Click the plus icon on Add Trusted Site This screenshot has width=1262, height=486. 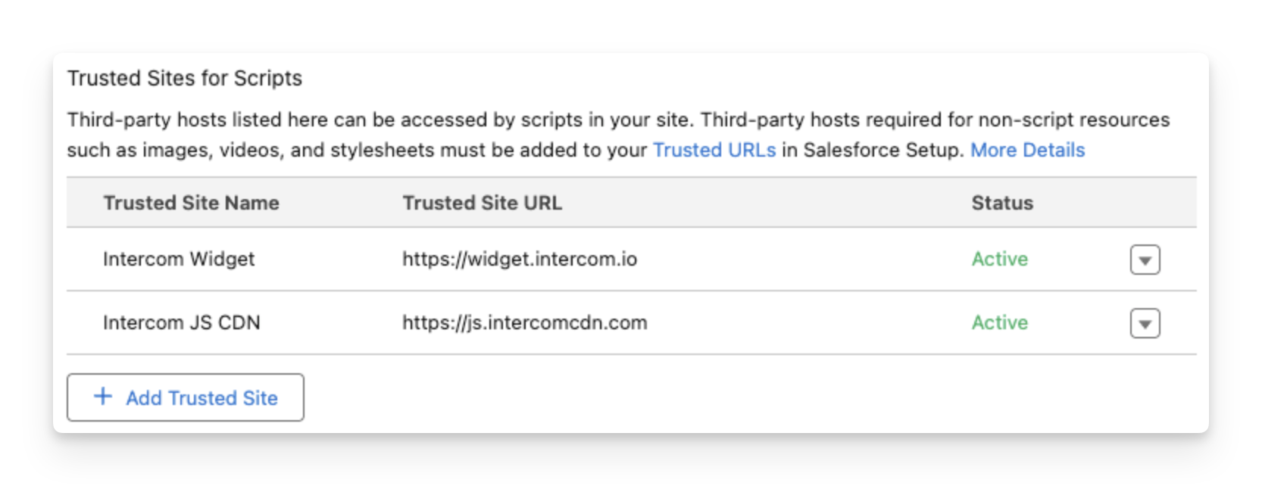click(103, 397)
